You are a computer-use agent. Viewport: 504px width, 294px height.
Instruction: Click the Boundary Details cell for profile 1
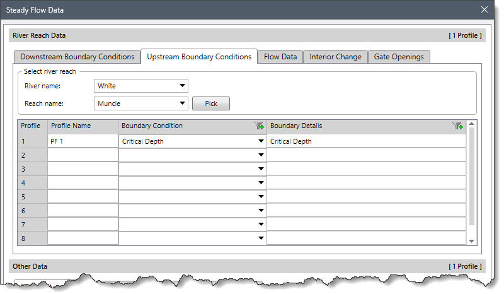pos(366,141)
